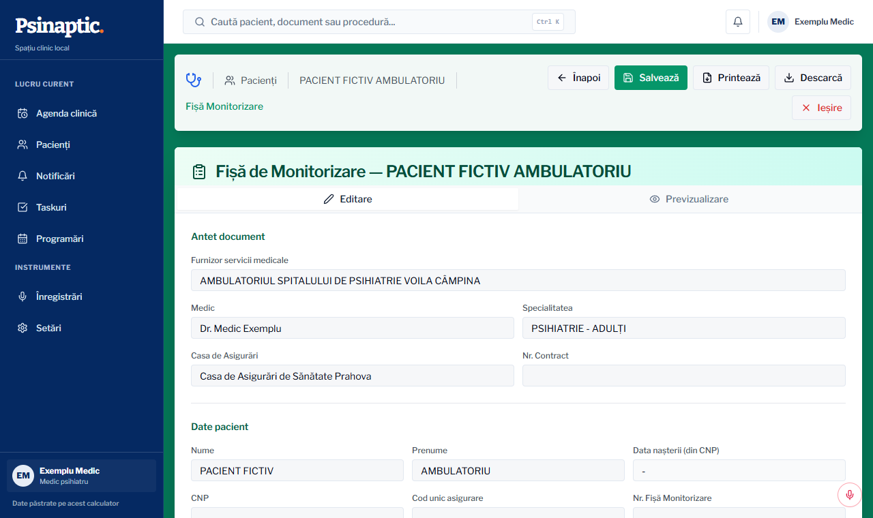Click PACIENT FICTIV AMBULATORIU breadcrumb

pos(372,80)
